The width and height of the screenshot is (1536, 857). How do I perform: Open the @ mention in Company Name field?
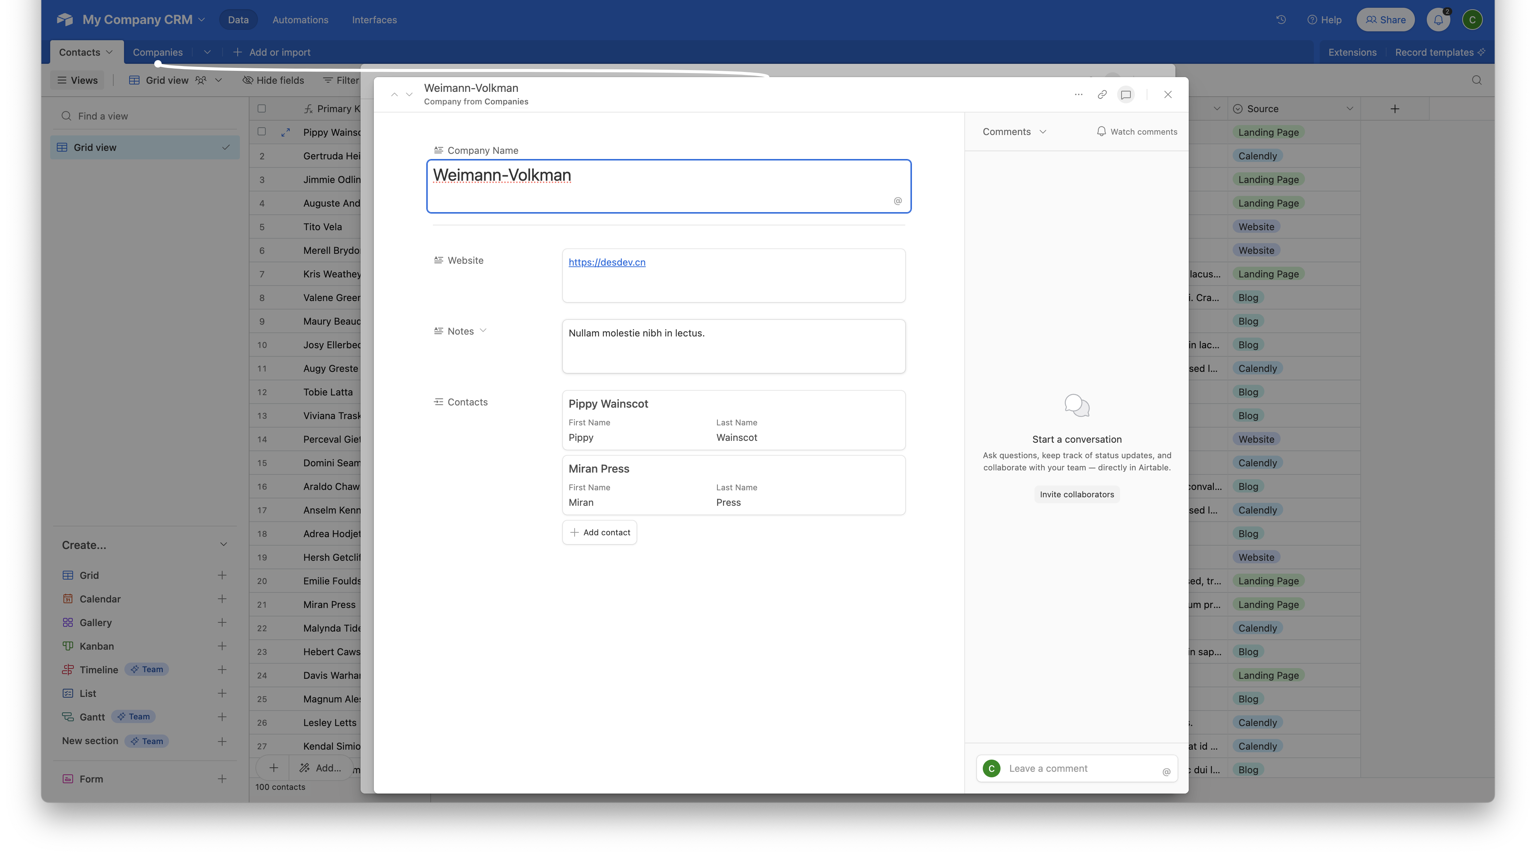click(898, 201)
